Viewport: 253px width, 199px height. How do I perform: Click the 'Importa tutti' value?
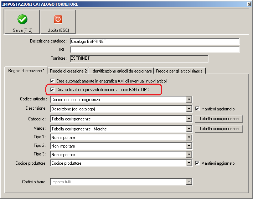pyautogui.click(x=61, y=182)
